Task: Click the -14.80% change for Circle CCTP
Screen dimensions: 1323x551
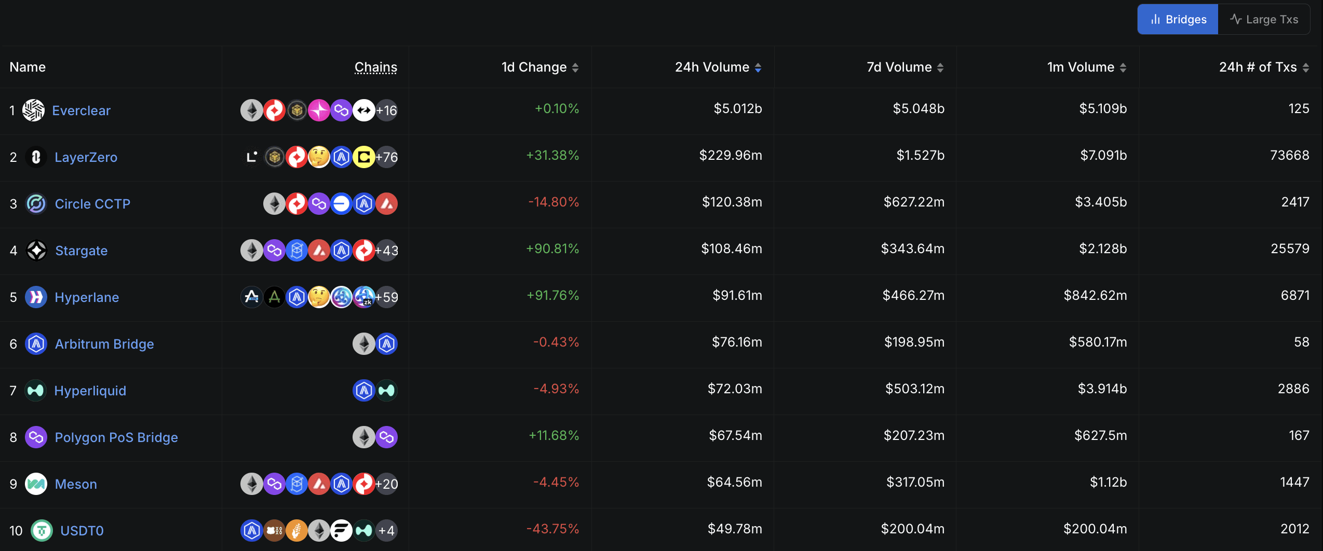Action: [x=553, y=202]
